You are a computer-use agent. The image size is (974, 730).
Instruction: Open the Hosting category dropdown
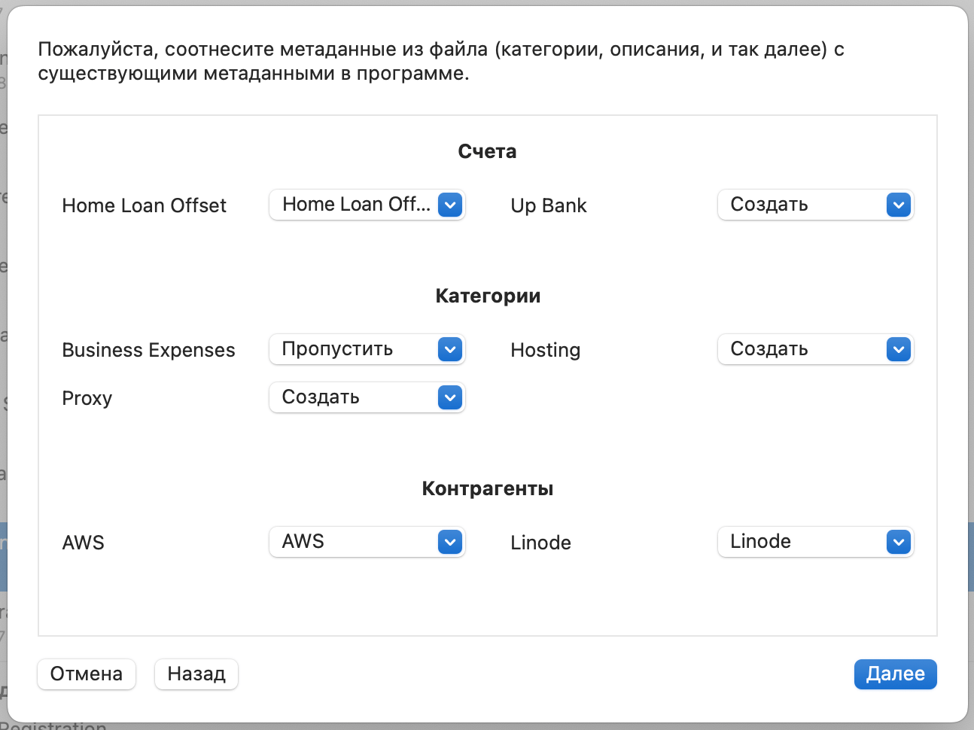[x=816, y=349]
